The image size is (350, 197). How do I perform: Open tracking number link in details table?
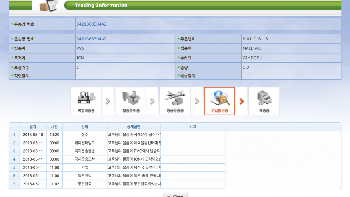[91, 39]
